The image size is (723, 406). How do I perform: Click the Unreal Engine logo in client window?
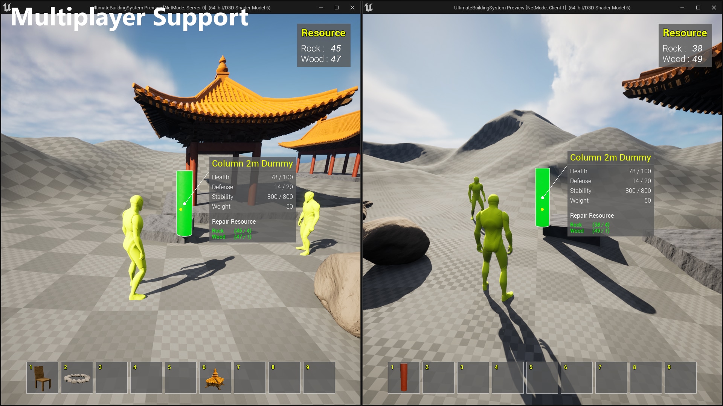[369, 7]
